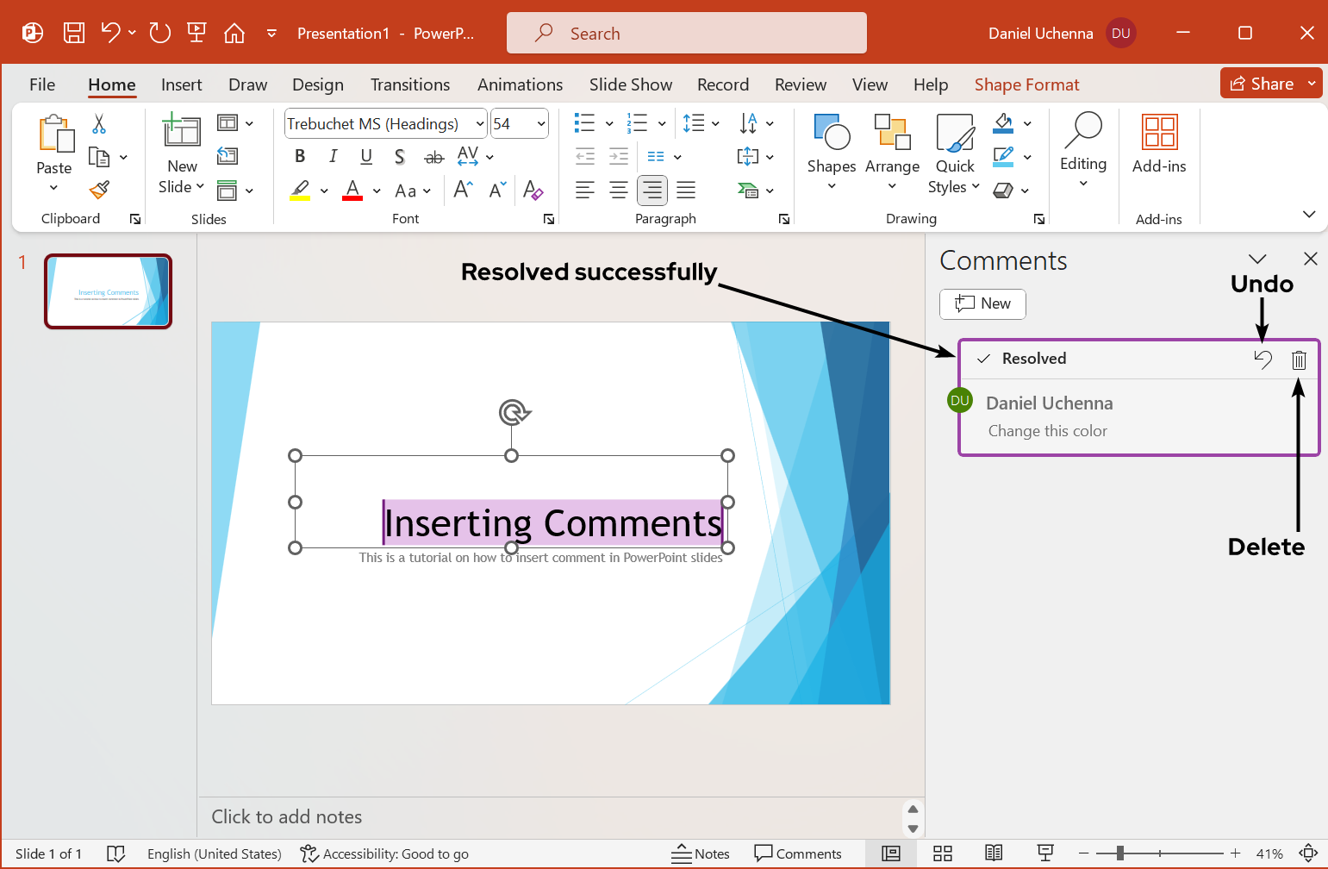This screenshot has height=869, width=1328.
Task: Delete the resolved comment
Action: pos(1299,359)
